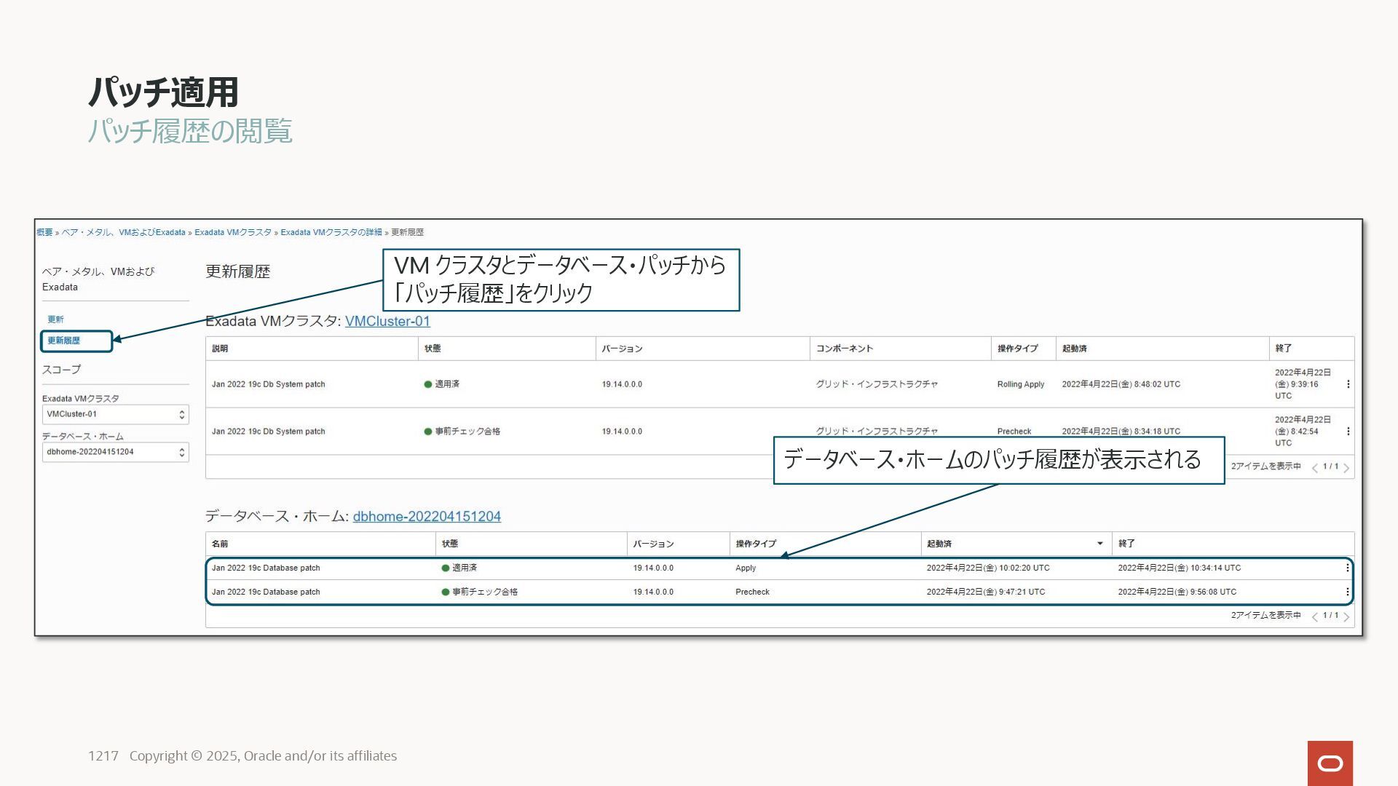Click the Exadata VMクラスタ breadcrumb link
1398x786 pixels.
[x=232, y=232]
